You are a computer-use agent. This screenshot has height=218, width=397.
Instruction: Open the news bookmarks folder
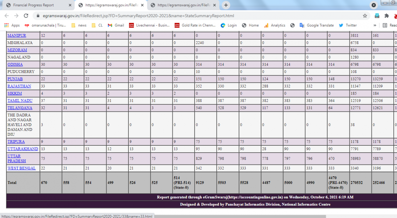pyautogui.click(x=79, y=25)
